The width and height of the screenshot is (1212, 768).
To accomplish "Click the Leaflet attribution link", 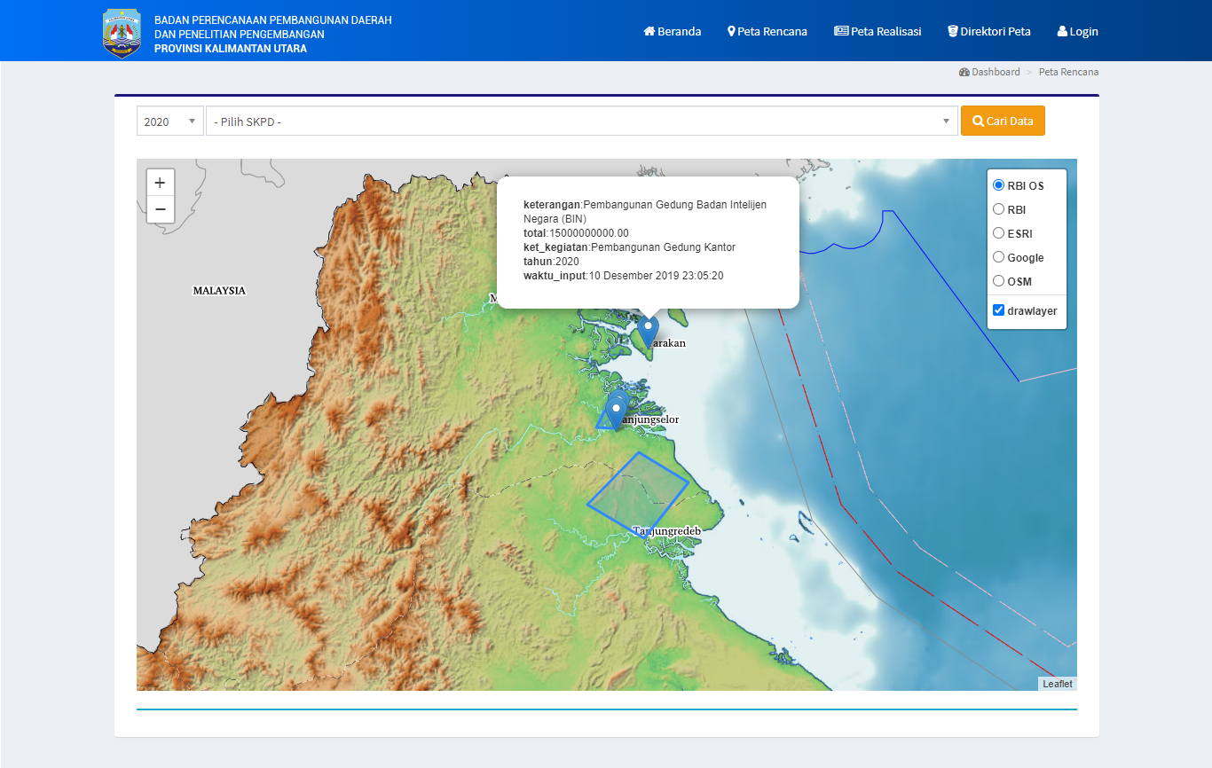I will [1058, 684].
